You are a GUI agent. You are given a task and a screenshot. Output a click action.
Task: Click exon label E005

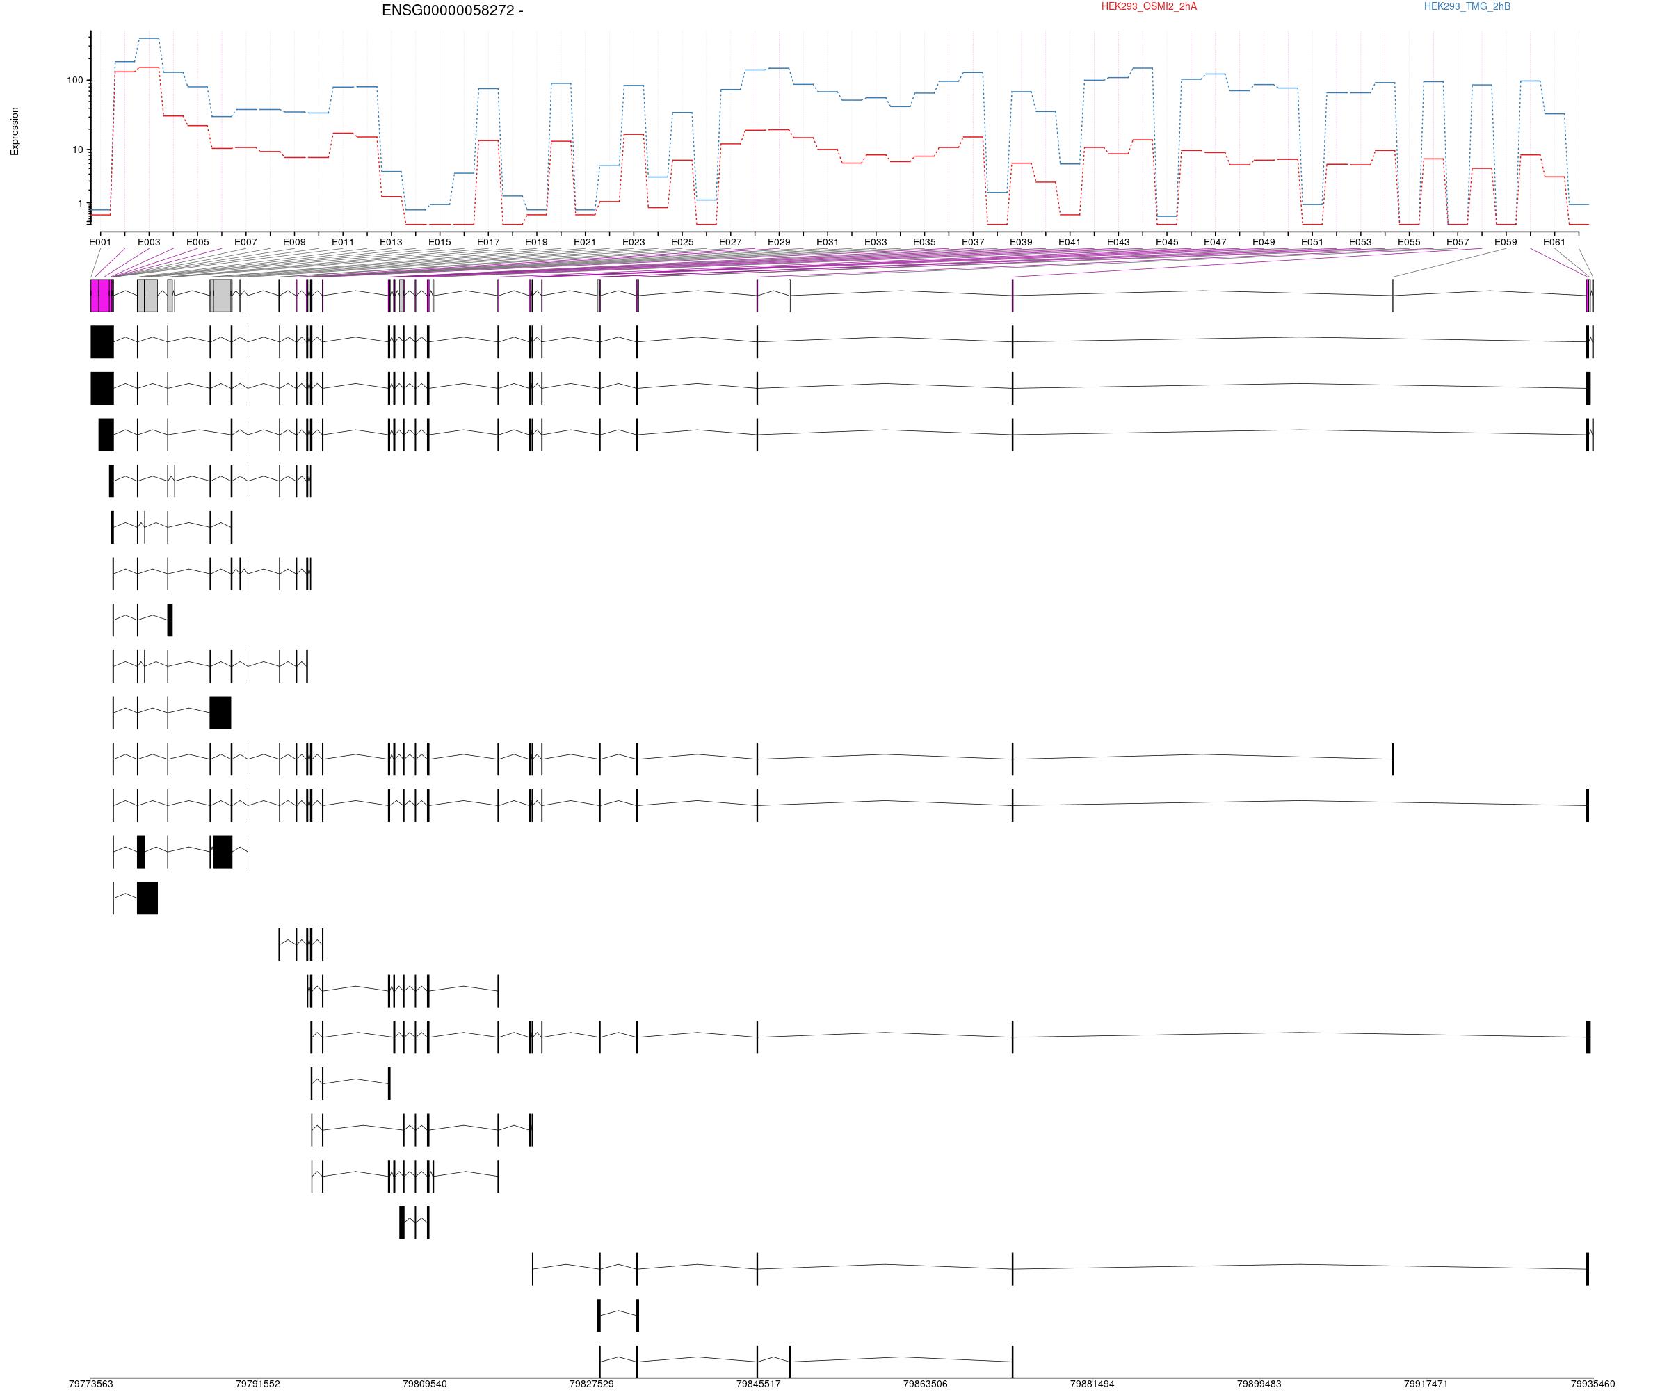point(197,241)
